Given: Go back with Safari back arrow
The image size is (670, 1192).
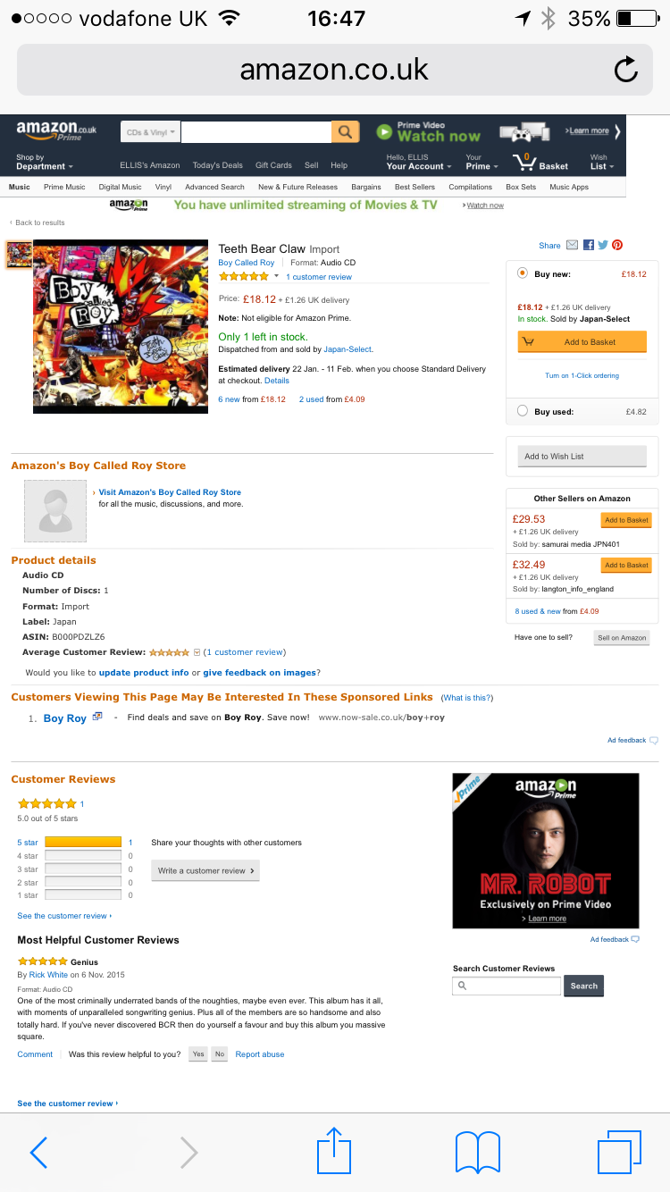Looking at the screenshot, I should (38, 1153).
